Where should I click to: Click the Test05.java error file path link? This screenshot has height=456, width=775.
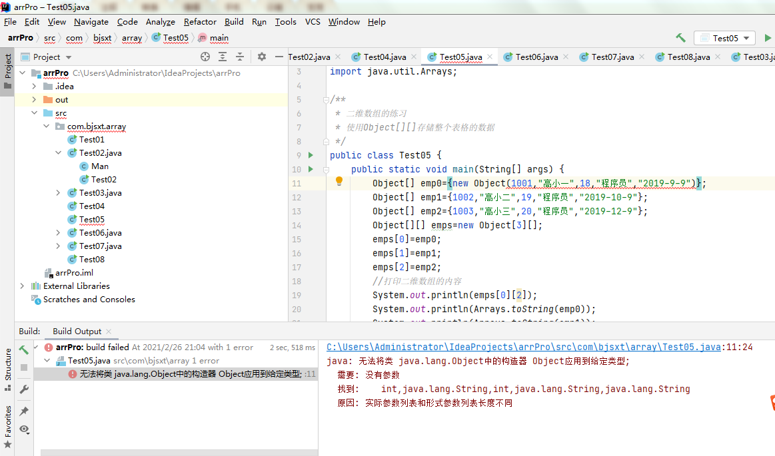523,347
